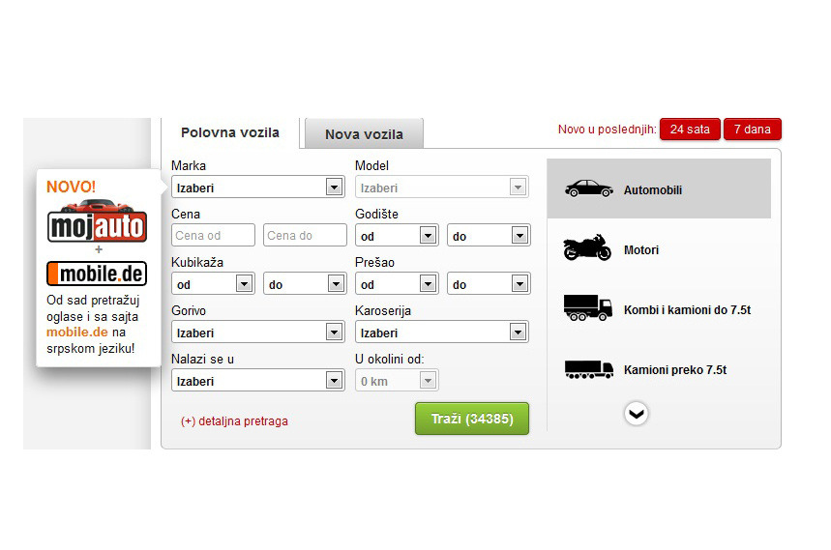
Task: Click the mobile.de logo
Action: 98,274
